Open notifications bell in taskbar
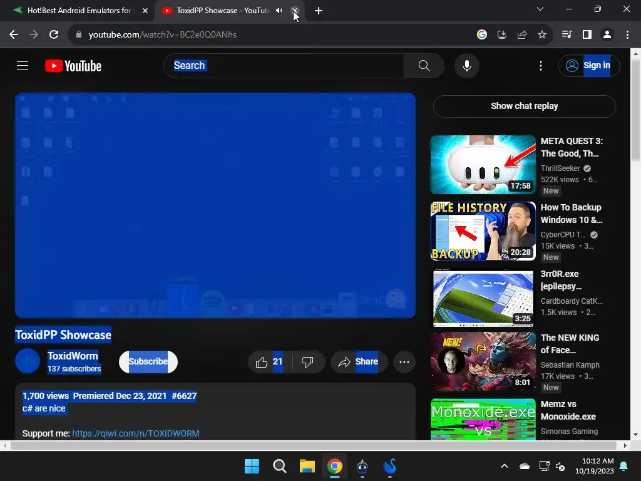 pyautogui.click(x=624, y=466)
